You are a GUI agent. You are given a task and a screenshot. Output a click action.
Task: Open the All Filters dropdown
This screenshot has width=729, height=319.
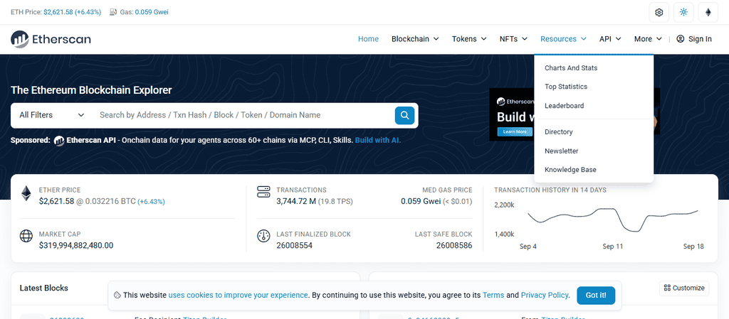[51, 115]
